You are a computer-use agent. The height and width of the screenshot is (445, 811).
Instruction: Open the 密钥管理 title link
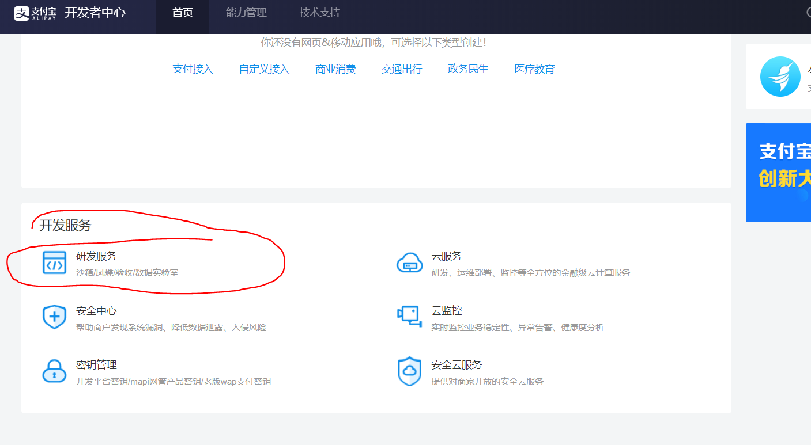96,365
